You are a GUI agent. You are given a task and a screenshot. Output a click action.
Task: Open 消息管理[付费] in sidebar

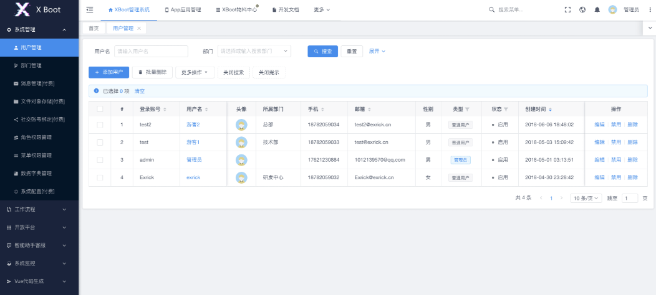[39, 83]
